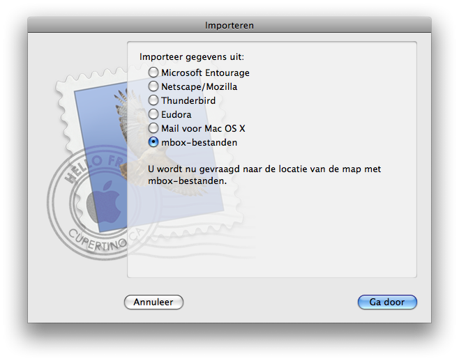Click the 'Thunderbird' label text
Image resolution: width=459 pixels, height=361 pixels.
click(188, 100)
